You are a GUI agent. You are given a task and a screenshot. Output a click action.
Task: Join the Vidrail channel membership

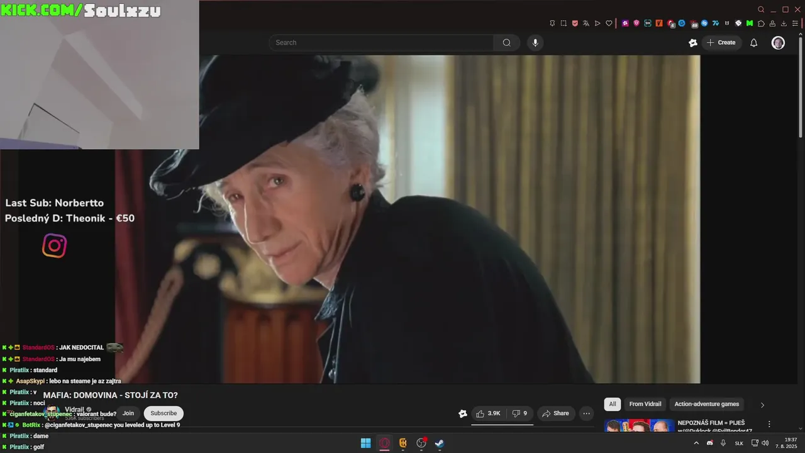tap(128, 413)
